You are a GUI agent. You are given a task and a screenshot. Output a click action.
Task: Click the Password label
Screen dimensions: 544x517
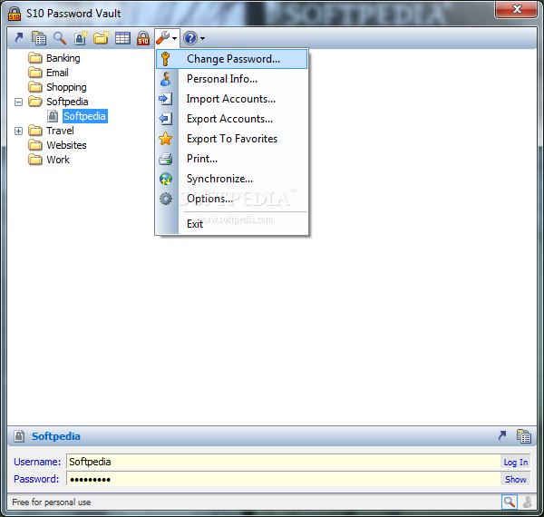[36, 479]
